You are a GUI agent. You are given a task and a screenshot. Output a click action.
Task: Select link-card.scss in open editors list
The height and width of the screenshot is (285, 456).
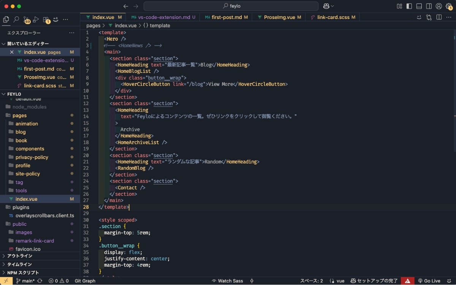coord(40,85)
